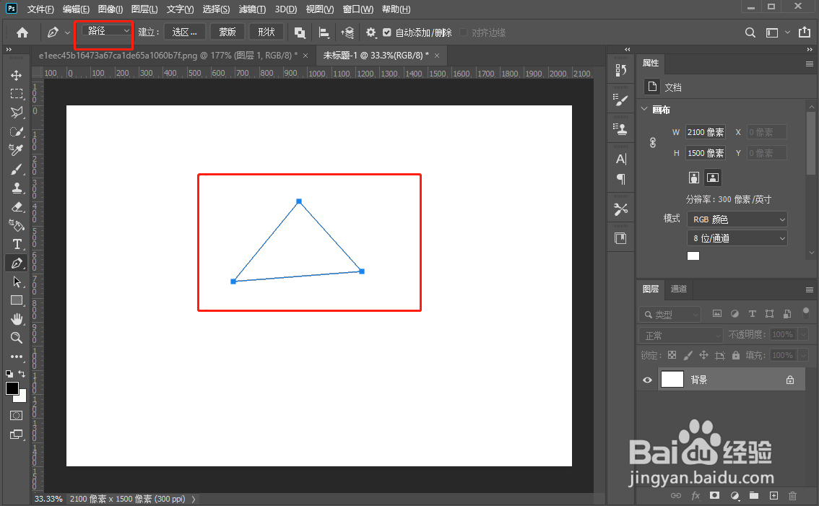This screenshot has width=819, height=506.
Task: Open the 路径 tool mode dropdown
Action: tap(106, 31)
